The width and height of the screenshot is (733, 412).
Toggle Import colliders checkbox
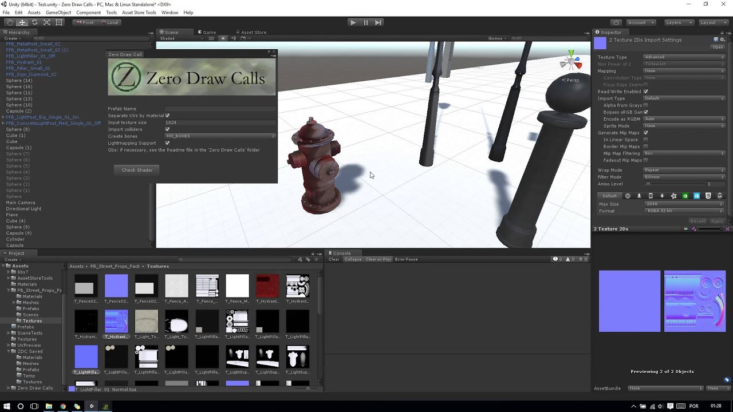[167, 129]
